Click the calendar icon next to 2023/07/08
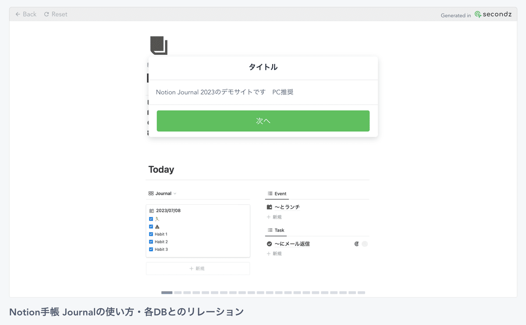Screen dimensions: 526x325 (x=152, y=210)
